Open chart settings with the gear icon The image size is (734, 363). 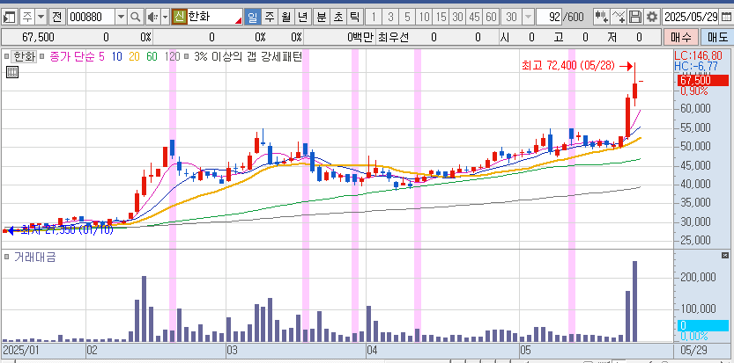pos(652,18)
